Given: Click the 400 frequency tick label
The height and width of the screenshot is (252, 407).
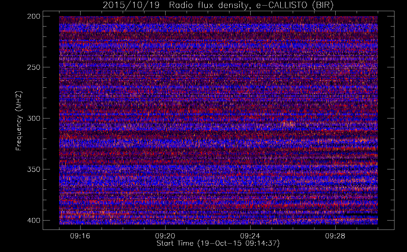Looking at the screenshot, I should (x=33, y=220).
